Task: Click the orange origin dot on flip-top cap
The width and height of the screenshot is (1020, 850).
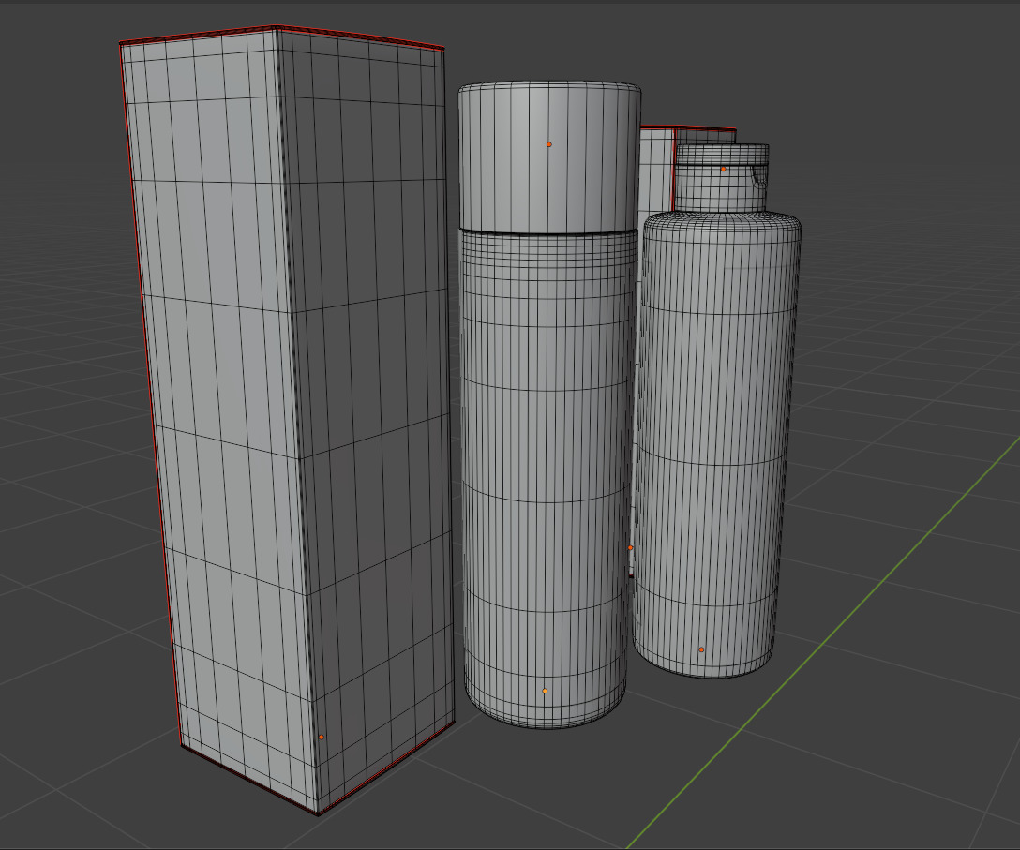Action: tap(723, 169)
